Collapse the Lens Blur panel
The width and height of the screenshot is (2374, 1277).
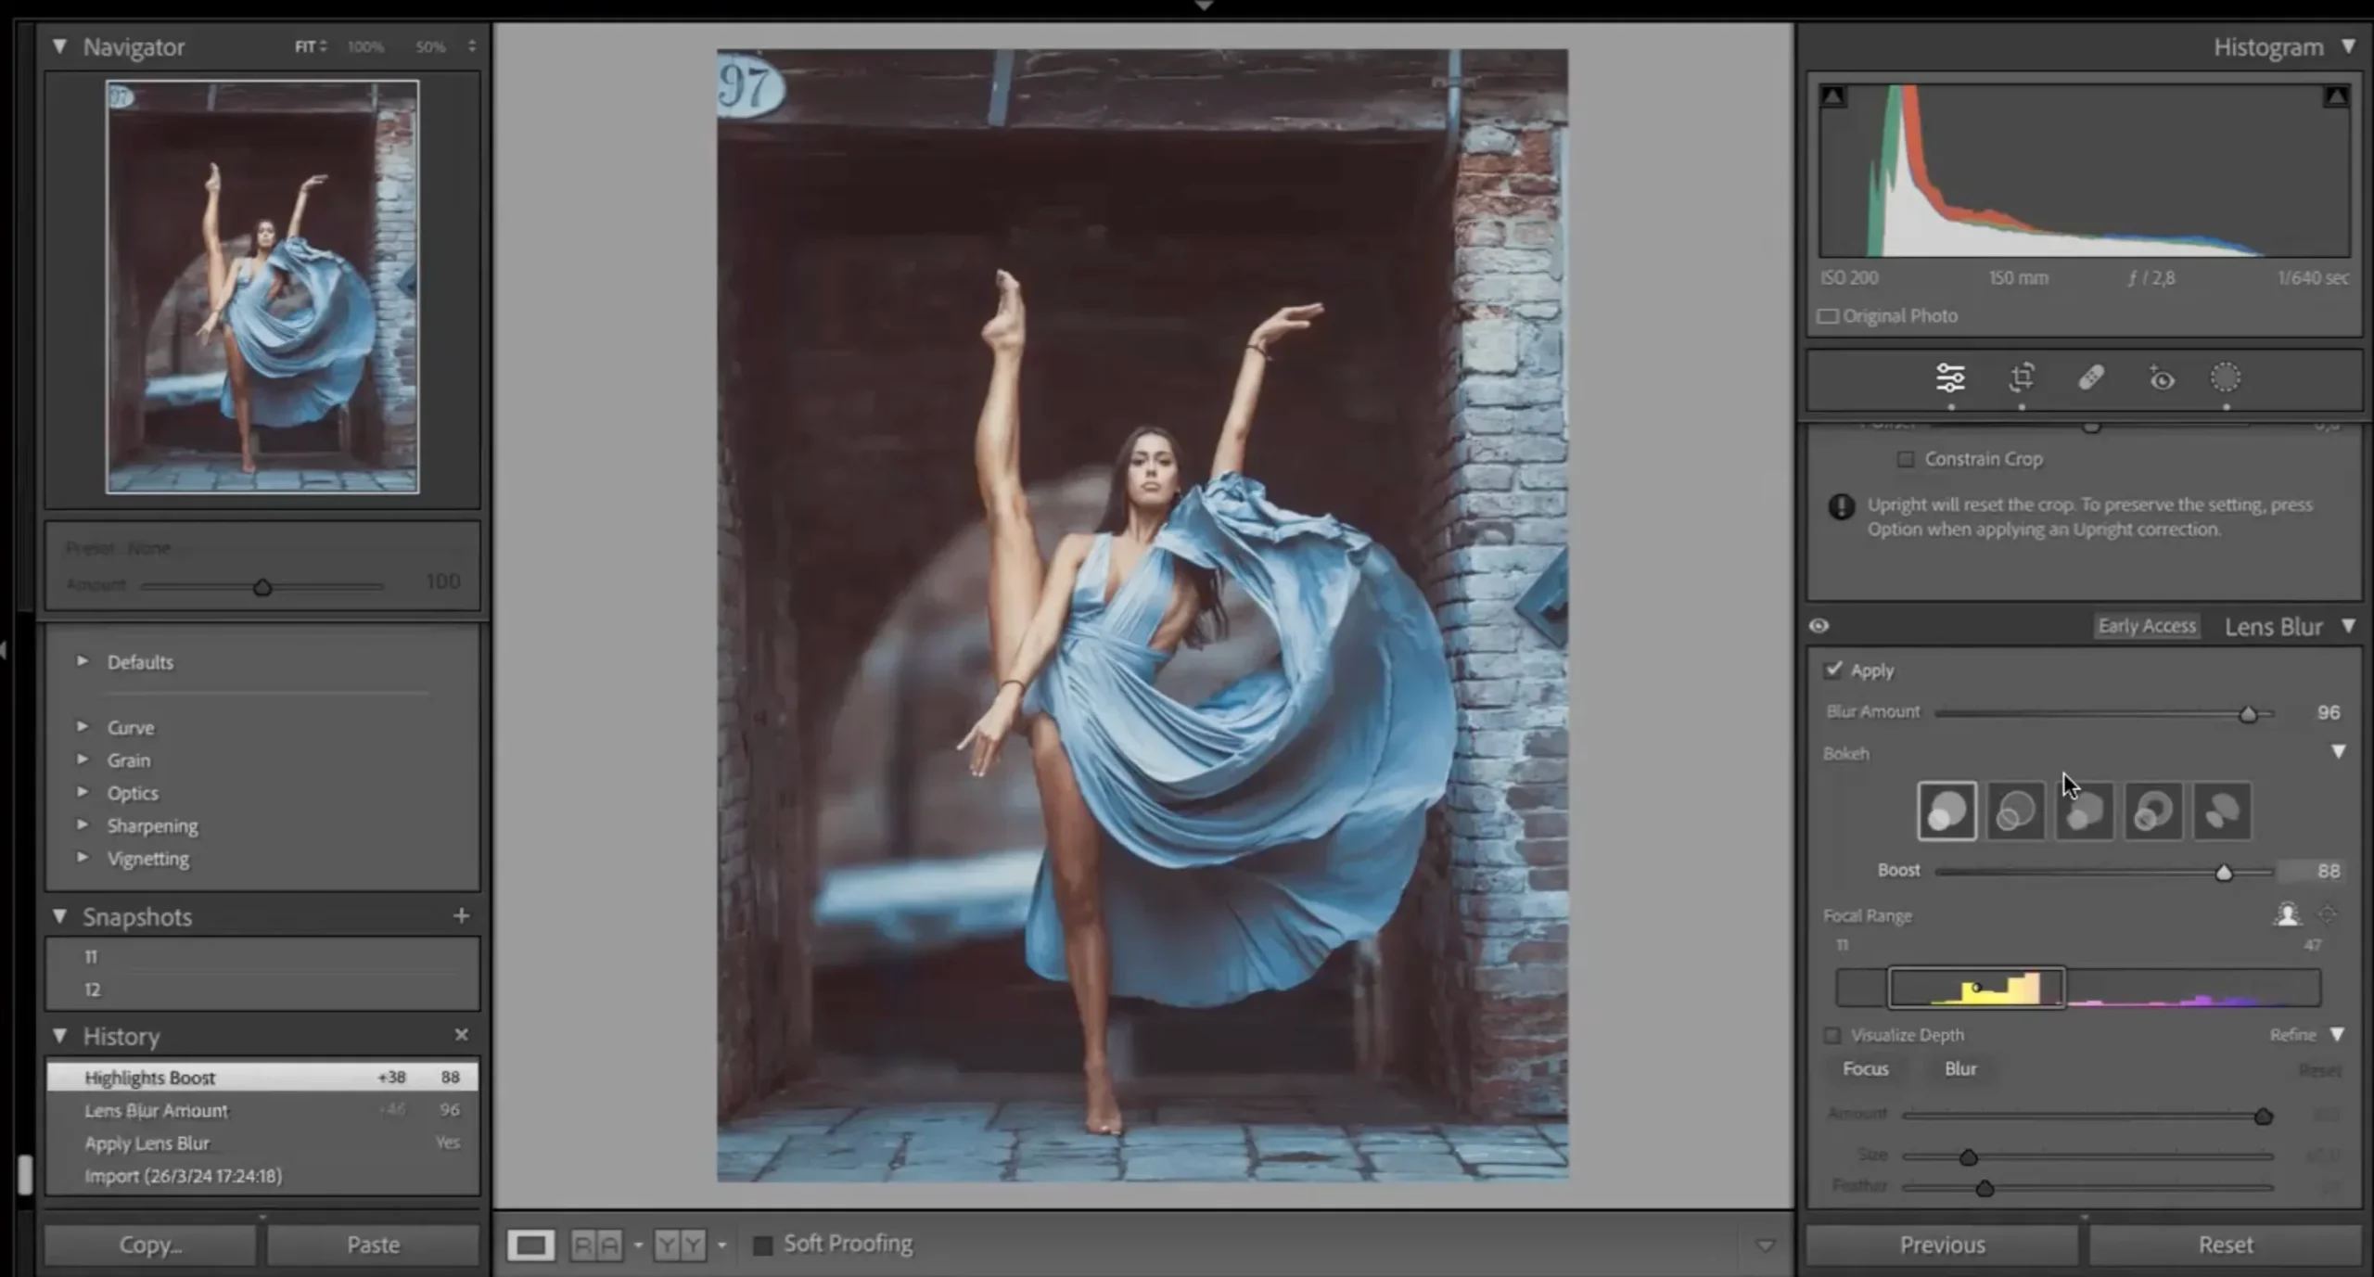pos(2349,626)
